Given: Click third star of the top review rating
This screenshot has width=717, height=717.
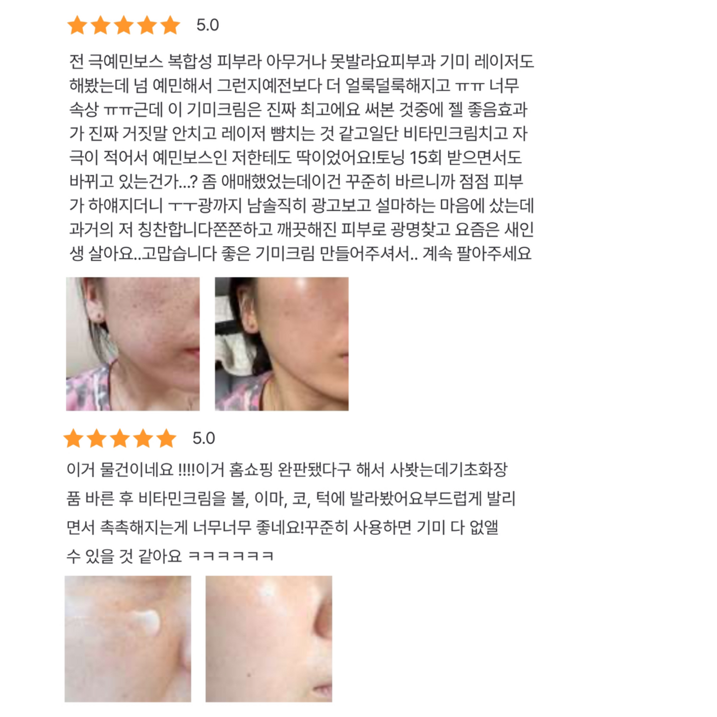Looking at the screenshot, I should (x=124, y=25).
